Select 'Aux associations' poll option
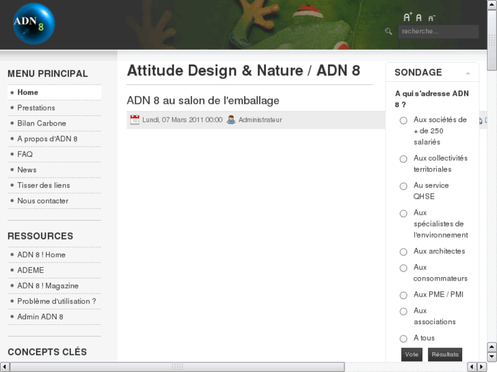This screenshot has height=372, width=497. [x=403, y=311]
